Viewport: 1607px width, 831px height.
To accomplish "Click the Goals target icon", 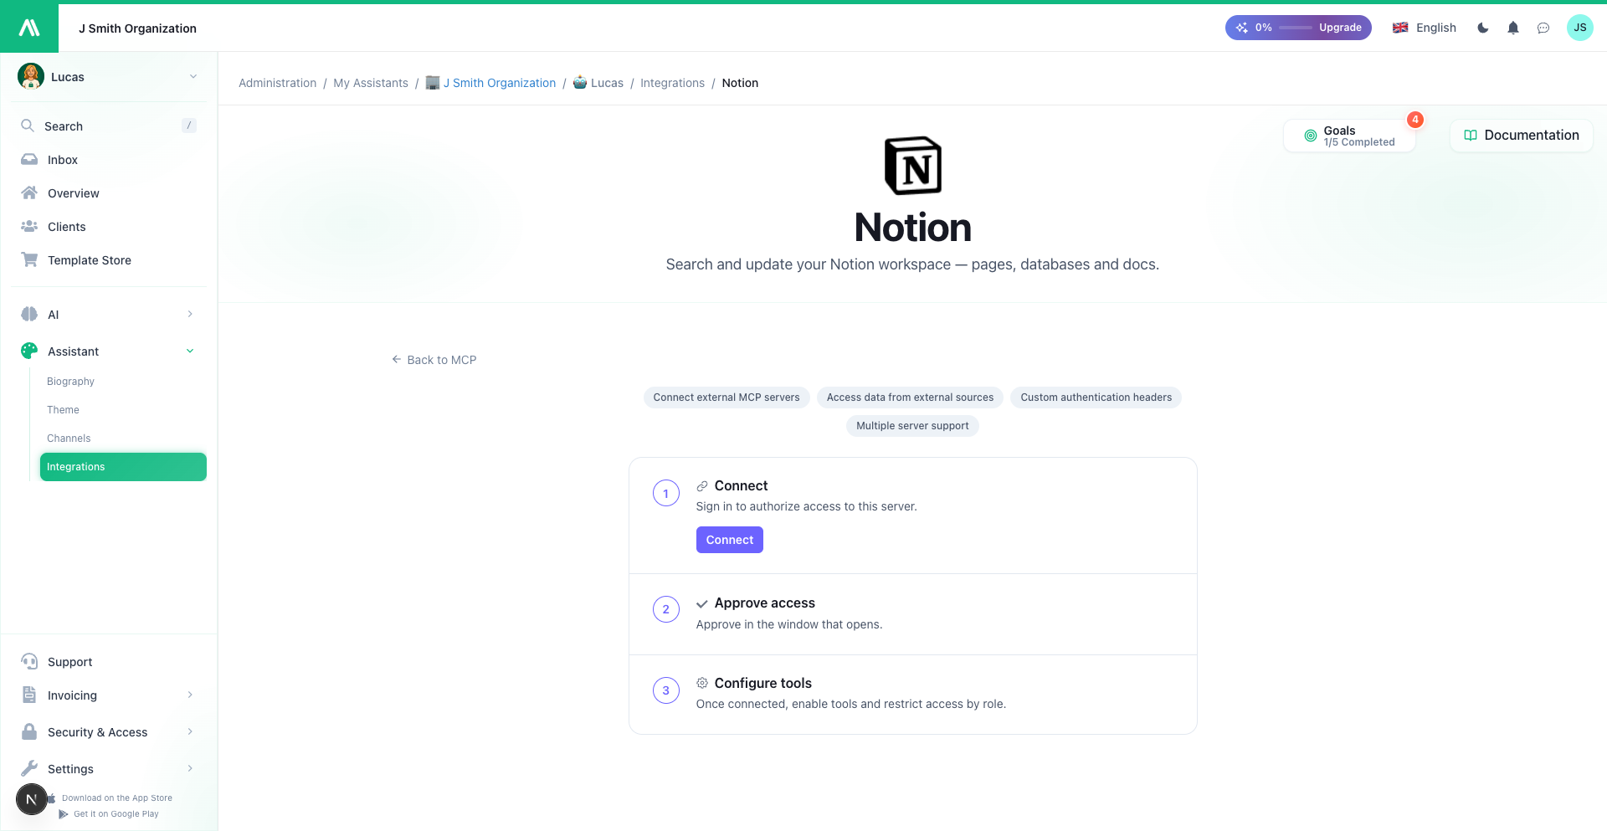I will [1311, 136].
